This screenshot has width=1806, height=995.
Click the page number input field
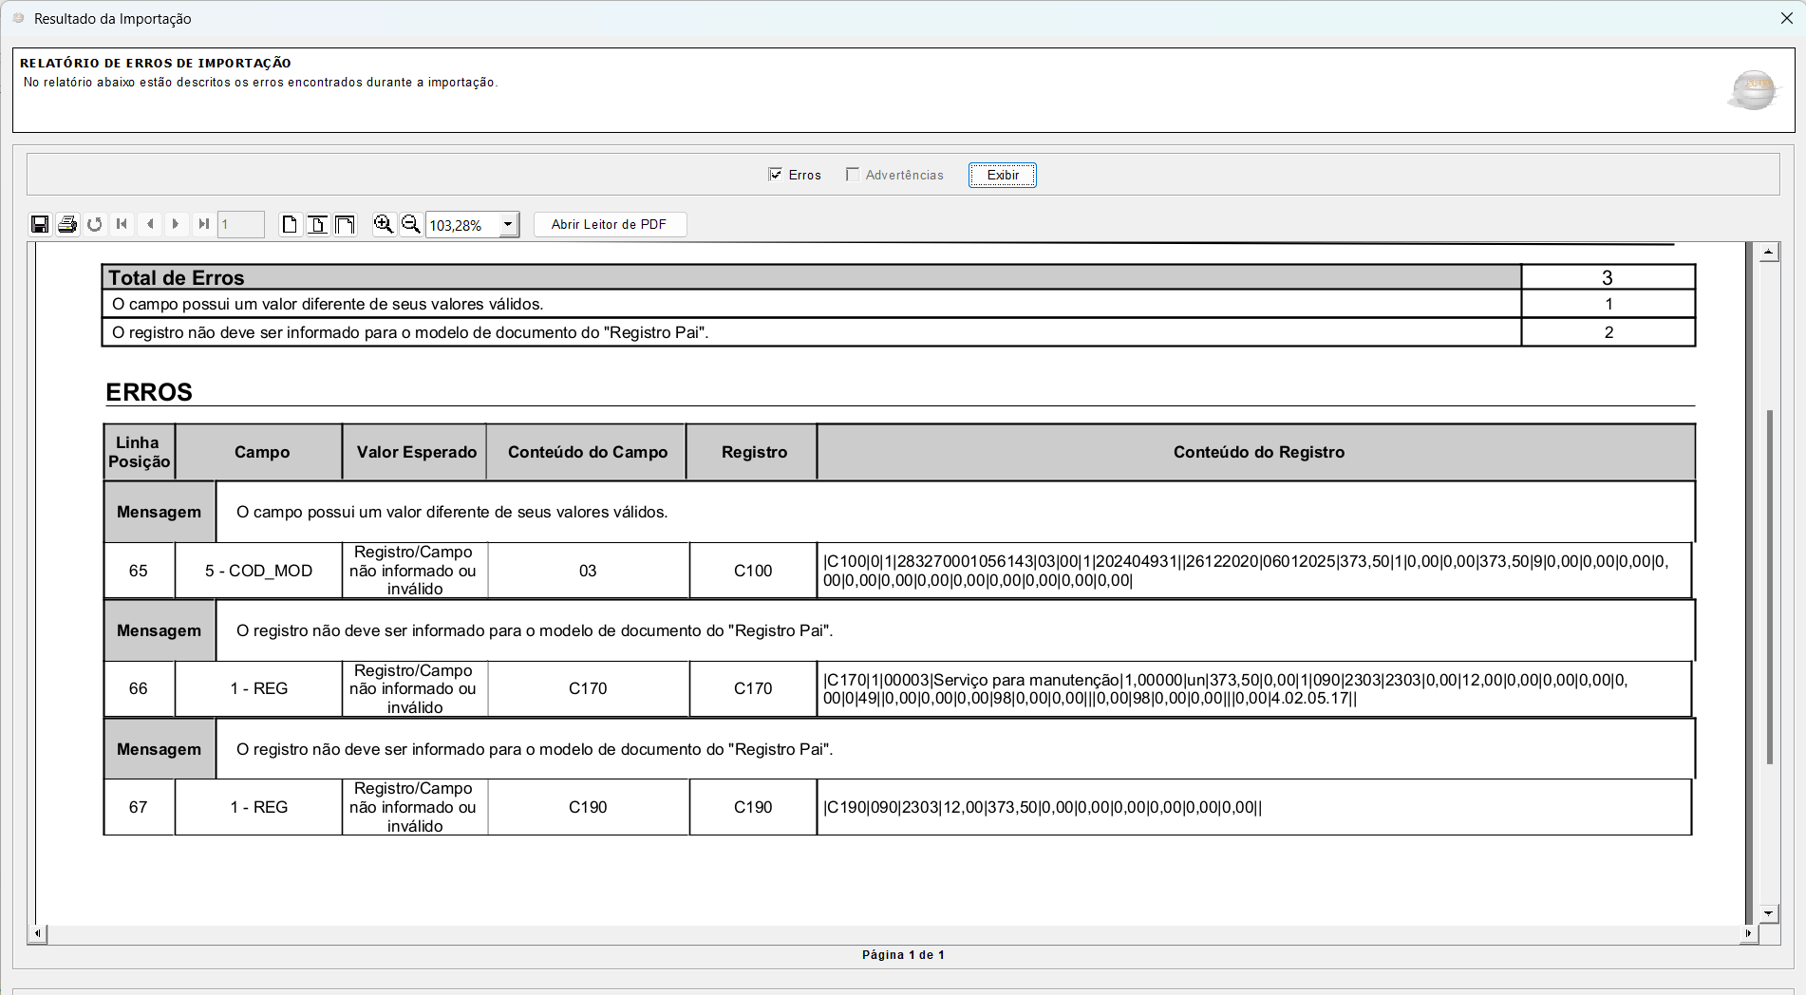(240, 225)
